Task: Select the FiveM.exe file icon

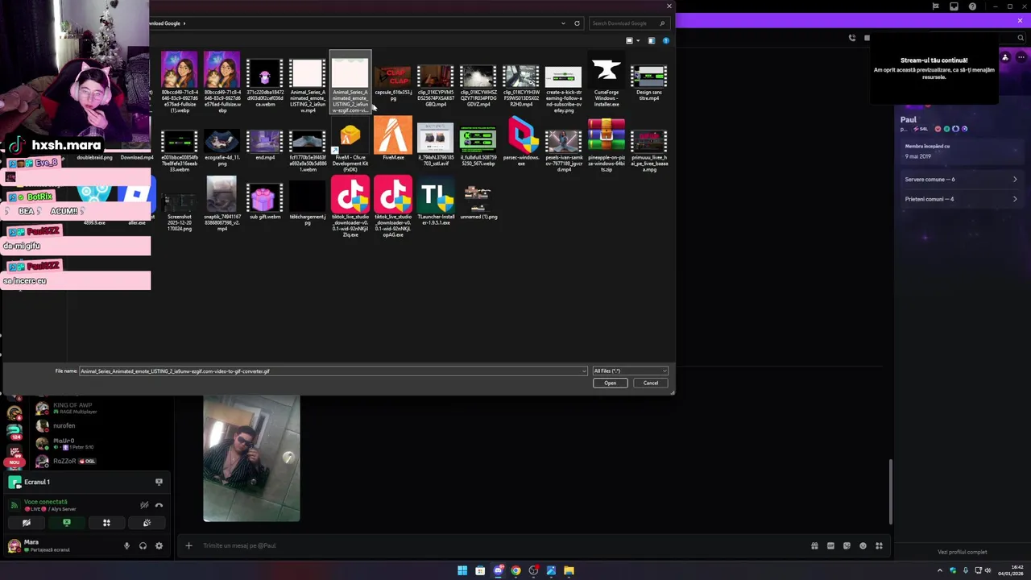Action: click(x=393, y=135)
